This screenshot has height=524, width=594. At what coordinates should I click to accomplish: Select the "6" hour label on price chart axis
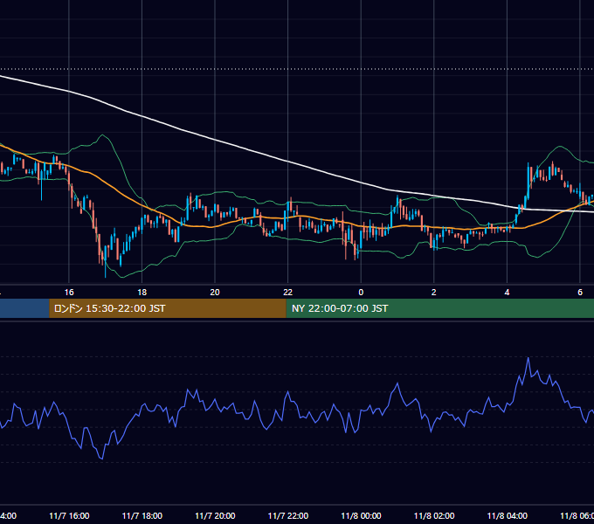tap(580, 292)
